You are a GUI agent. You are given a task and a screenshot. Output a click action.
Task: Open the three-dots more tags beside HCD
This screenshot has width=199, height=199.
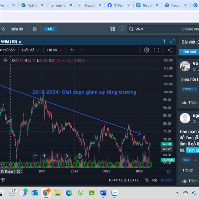[x=195, y=160]
